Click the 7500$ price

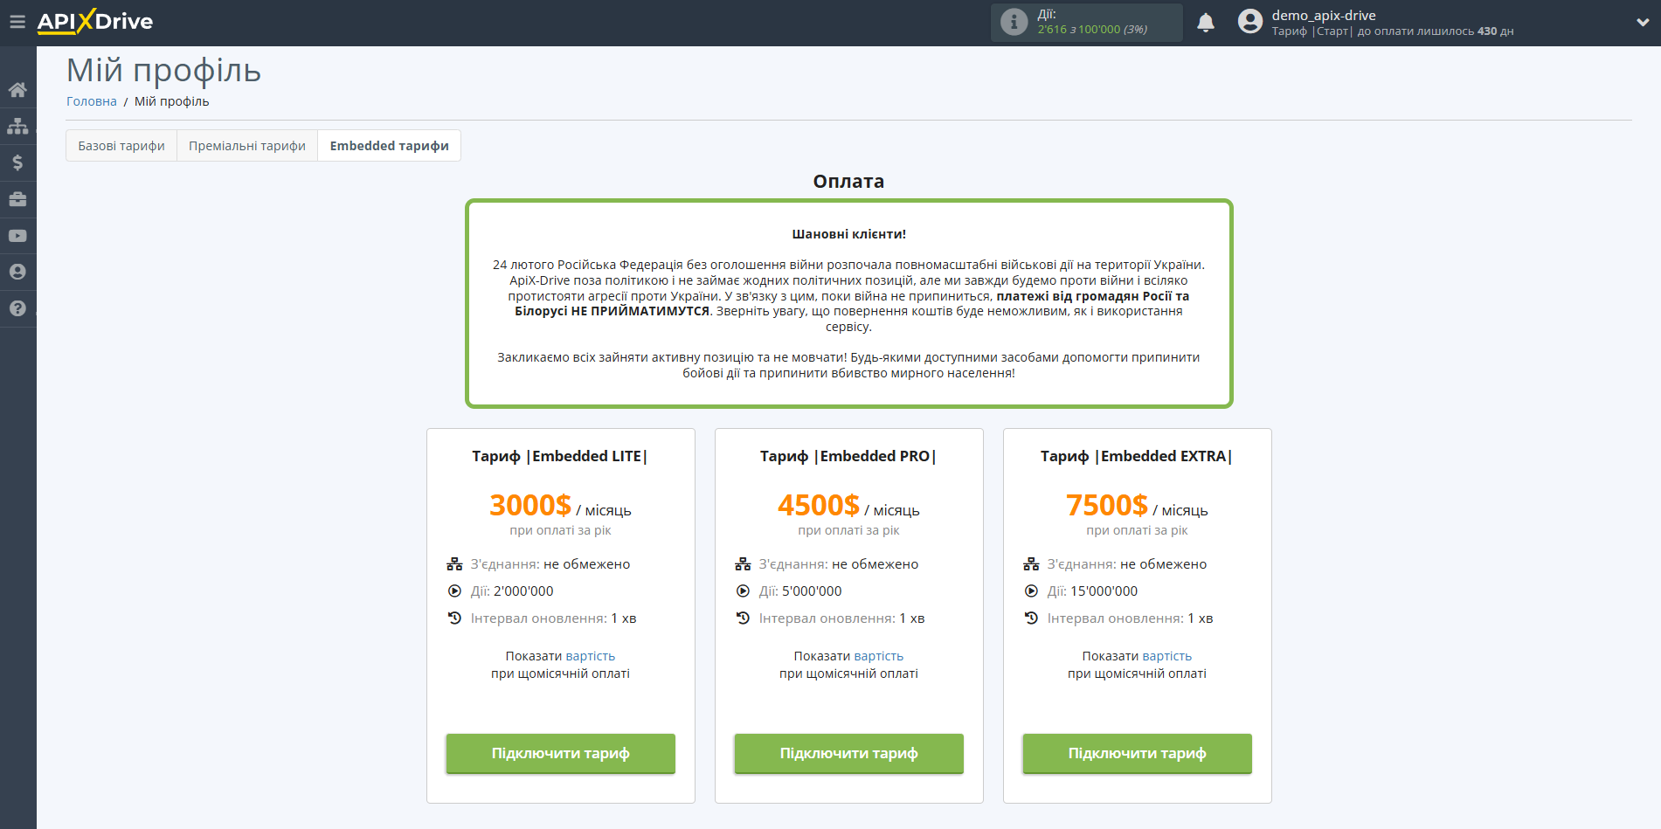1107,505
